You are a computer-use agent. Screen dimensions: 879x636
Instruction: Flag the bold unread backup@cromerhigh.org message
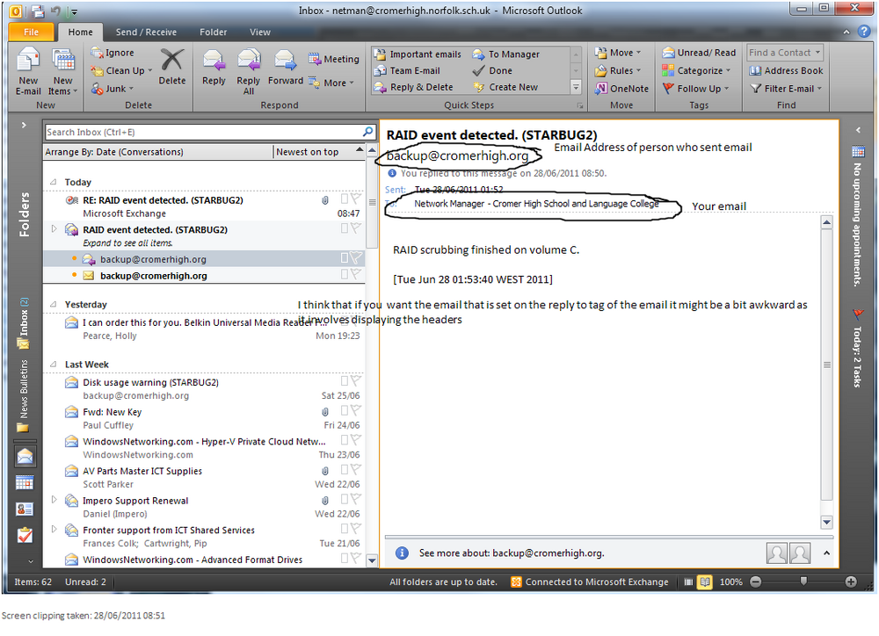tap(355, 274)
